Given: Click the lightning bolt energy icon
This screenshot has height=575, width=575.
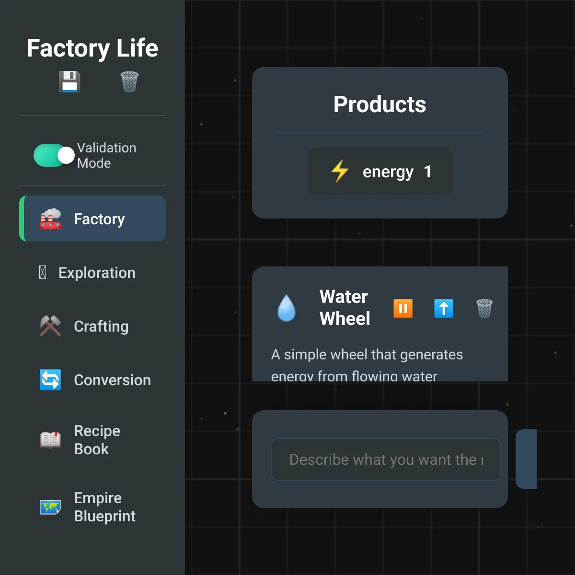Looking at the screenshot, I should coord(340,171).
